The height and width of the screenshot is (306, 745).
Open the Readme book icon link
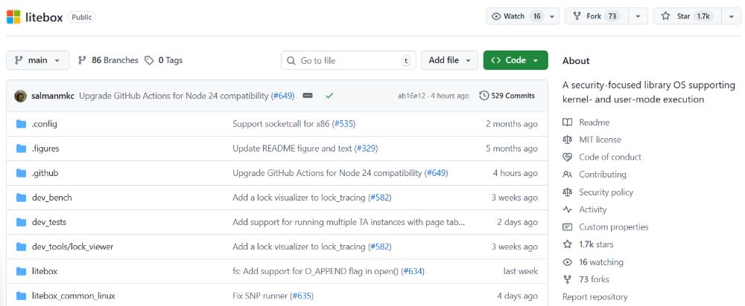(568, 123)
